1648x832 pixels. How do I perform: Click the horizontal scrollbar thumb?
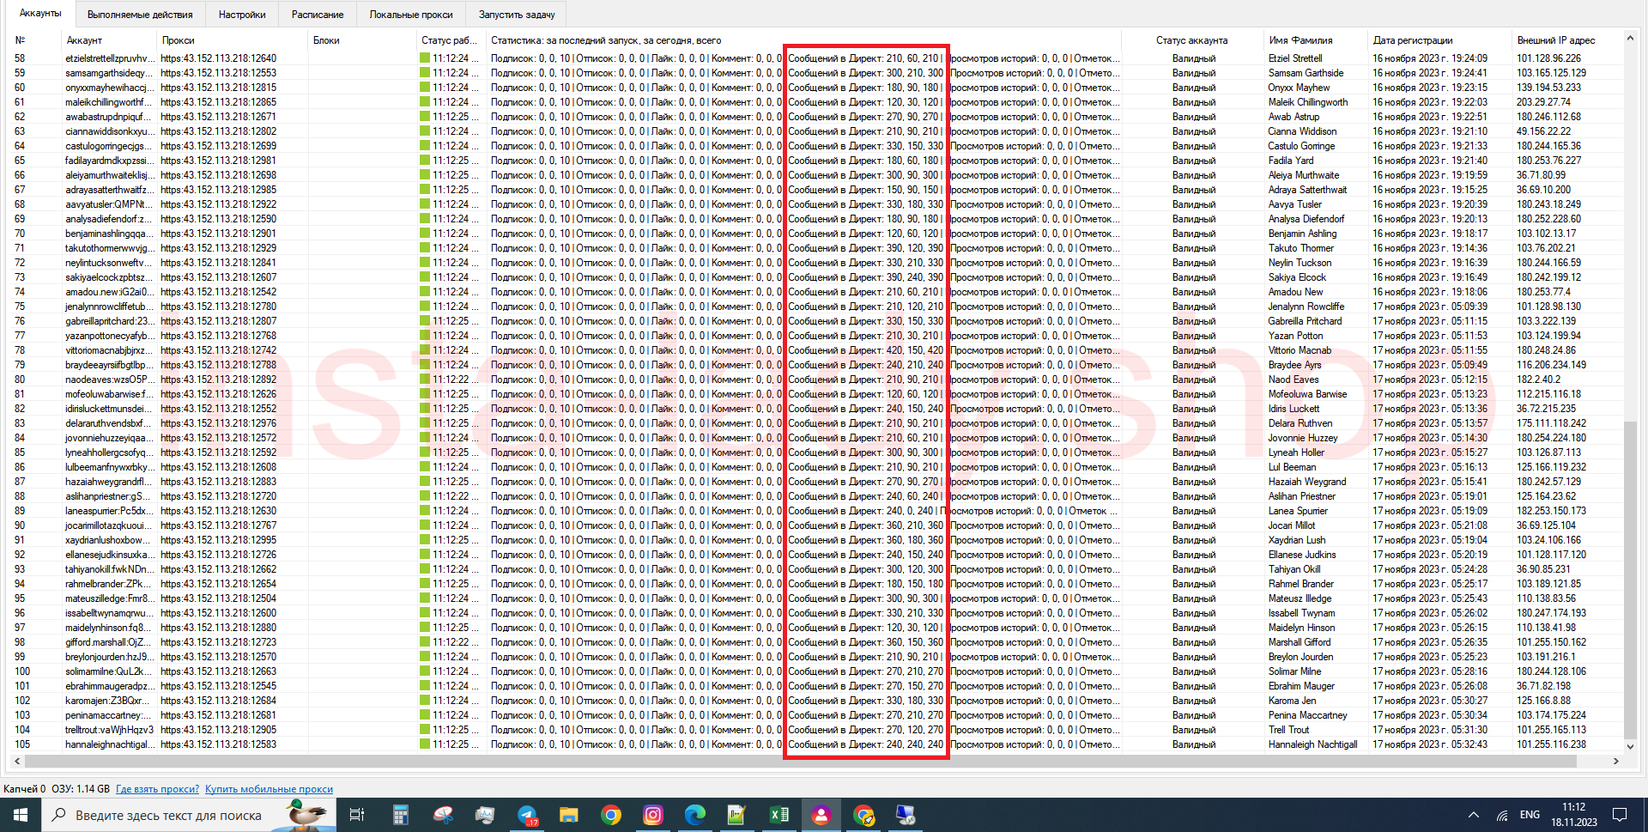(x=801, y=761)
